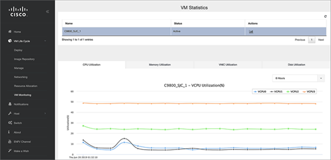The image size is (331, 160).
Task: Click the Cisco logo
Action: pos(18,12)
